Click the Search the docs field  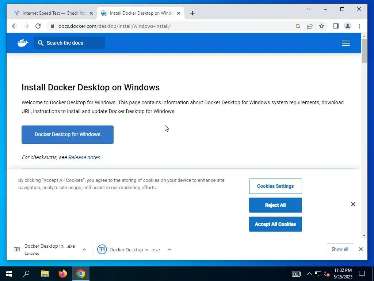click(x=69, y=43)
